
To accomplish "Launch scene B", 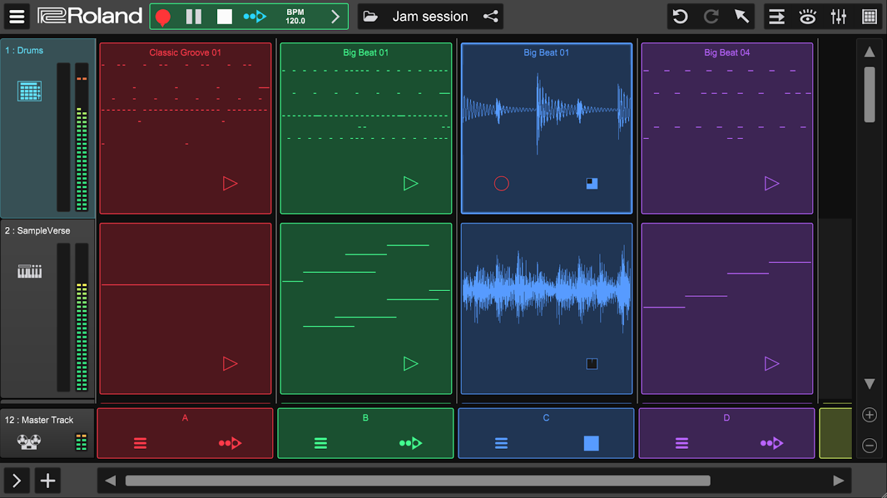I will [411, 443].
